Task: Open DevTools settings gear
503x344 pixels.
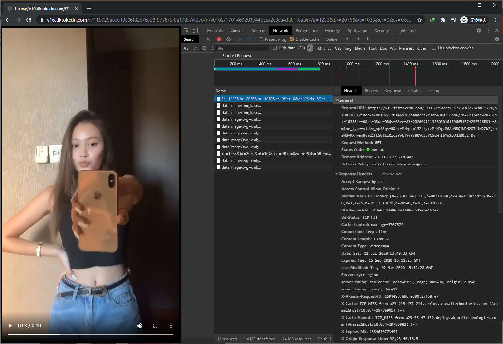Action: (x=479, y=30)
